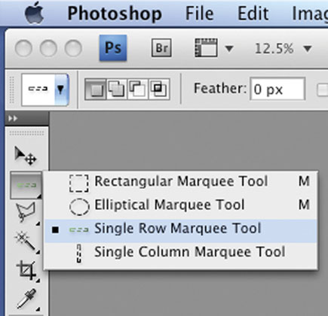Launch Bridge with the Br icon
Viewport: 328px width, 316px height.
point(161,47)
